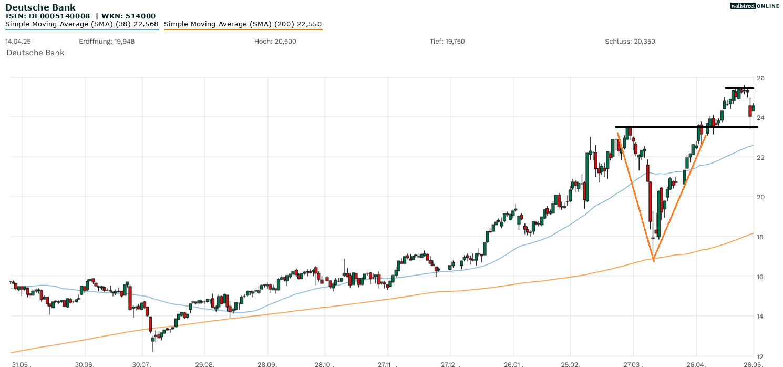Click the 26.01. date axis label
Image resolution: width=783 pixels, height=367 pixels.
[513, 364]
